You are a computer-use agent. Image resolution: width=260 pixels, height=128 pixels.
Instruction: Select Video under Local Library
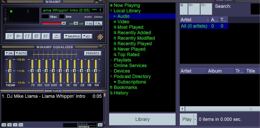point(123,22)
